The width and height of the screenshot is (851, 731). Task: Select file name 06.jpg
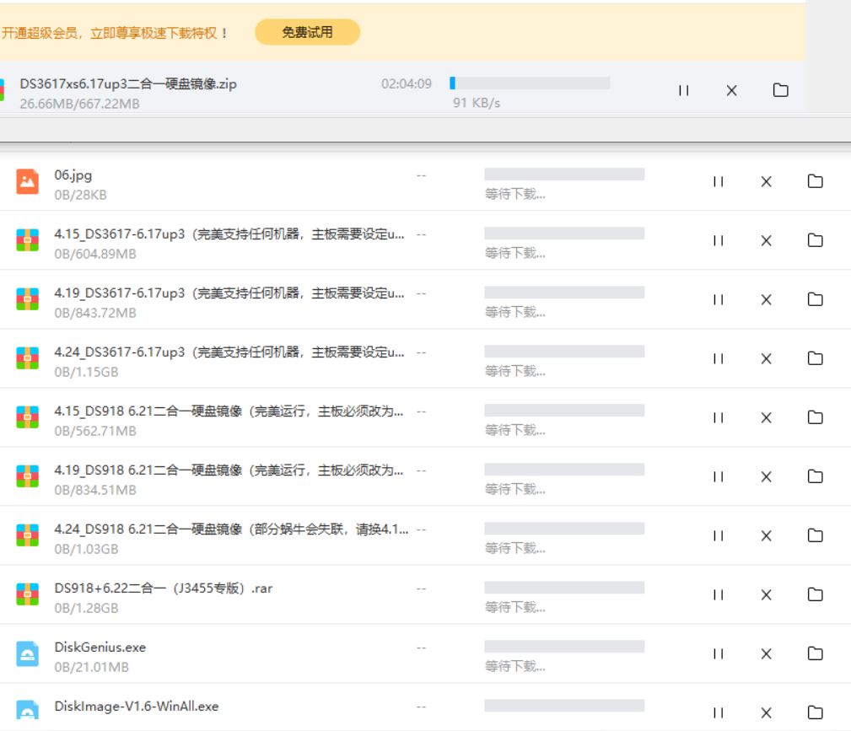pyautogui.click(x=73, y=175)
